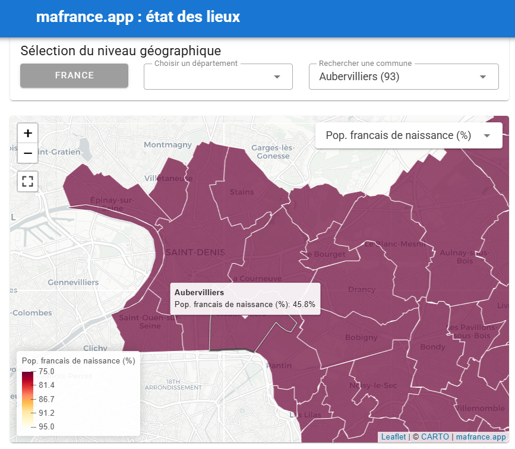Select La Courneuve commune area
This screenshot has width=515, height=449.
257,279
